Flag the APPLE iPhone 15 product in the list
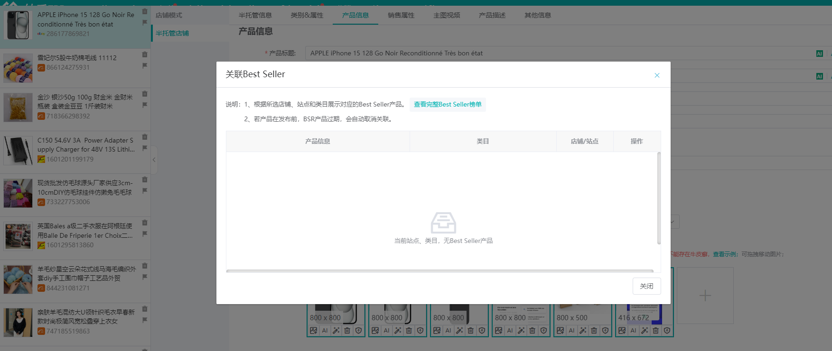This screenshot has height=351, width=832. [x=145, y=23]
